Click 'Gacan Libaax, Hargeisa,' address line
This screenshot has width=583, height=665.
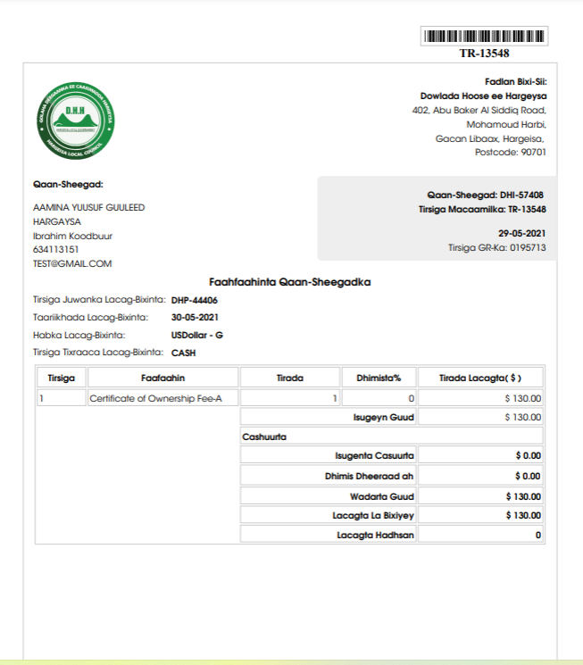click(489, 138)
